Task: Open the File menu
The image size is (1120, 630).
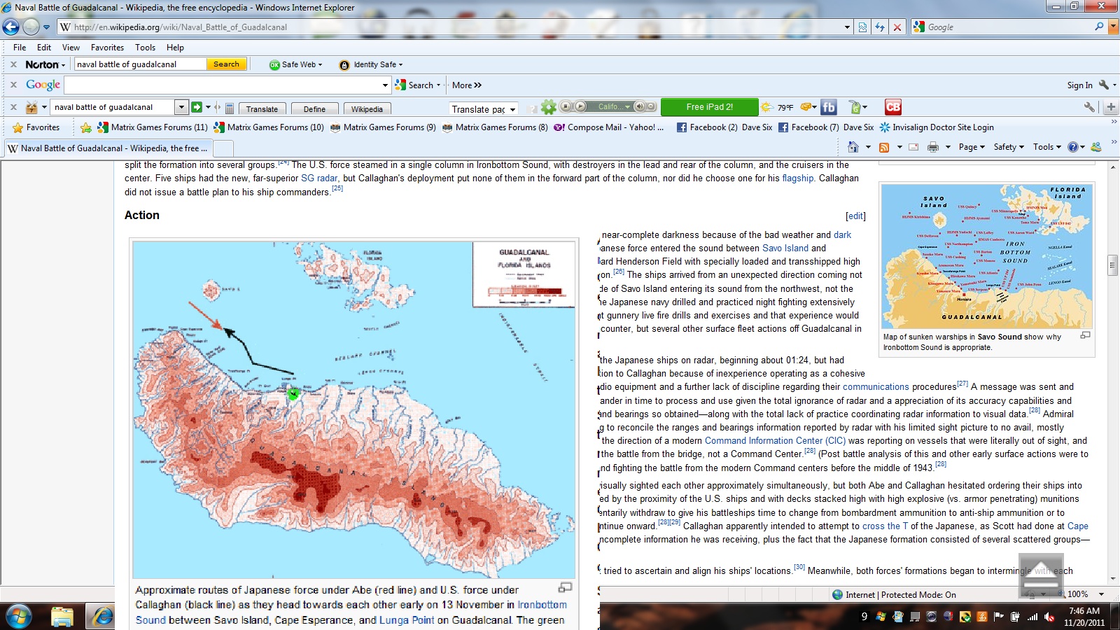Action: click(20, 48)
